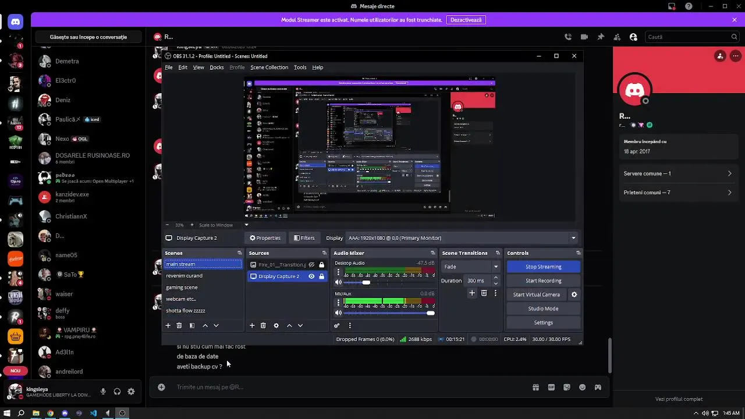Screen dimensions: 745x419
Task: Open the sticker picker in message bar
Action: 567,387
